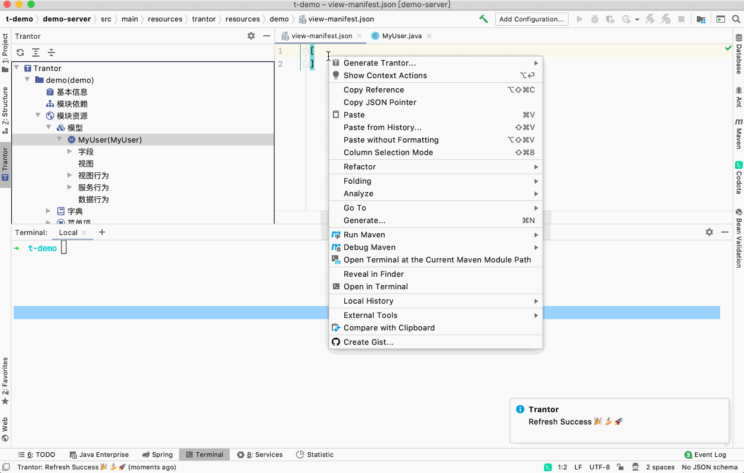
Task: Click the Trantor panel refresh icon
Action: (x=20, y=52)
